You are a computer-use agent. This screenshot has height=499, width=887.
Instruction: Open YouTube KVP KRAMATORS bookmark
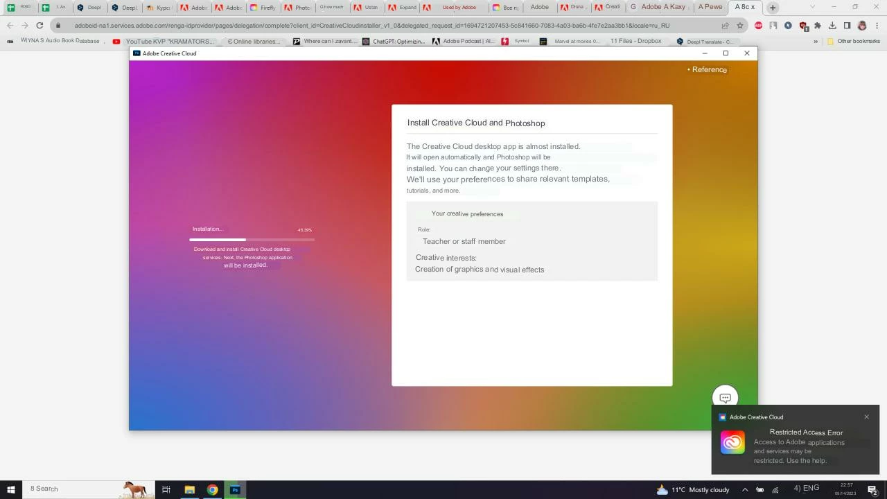coord(164,41)
